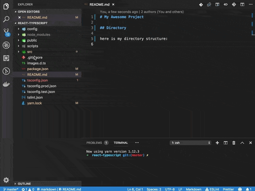The height and width of the screenshot is (191, 255).
Task: Expand the scripts folder
Action: coord(18,46)
